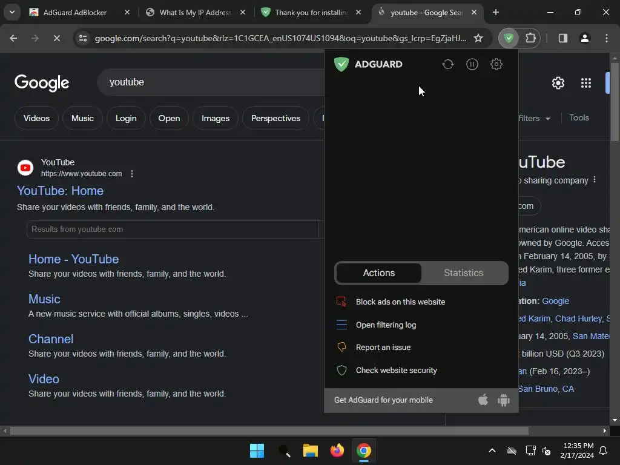
Task: Open More options dots next to youtube.com
Action: tap(131, 174)
